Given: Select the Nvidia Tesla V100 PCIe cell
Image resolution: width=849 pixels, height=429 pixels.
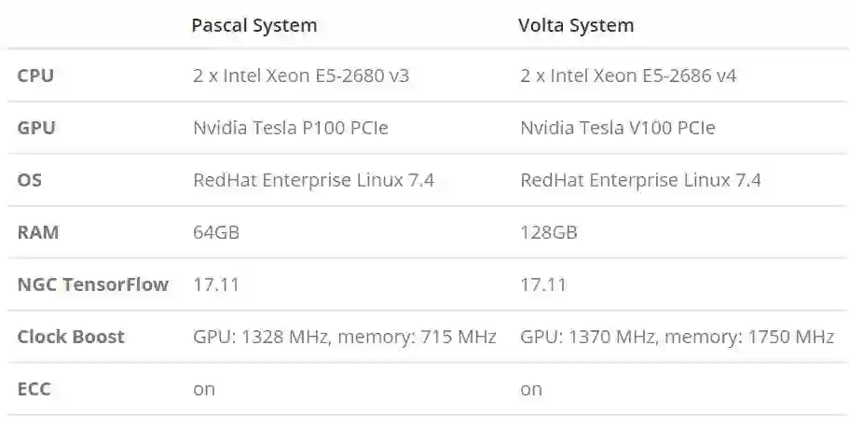Looking at the screenshot, I should [617, 128].
